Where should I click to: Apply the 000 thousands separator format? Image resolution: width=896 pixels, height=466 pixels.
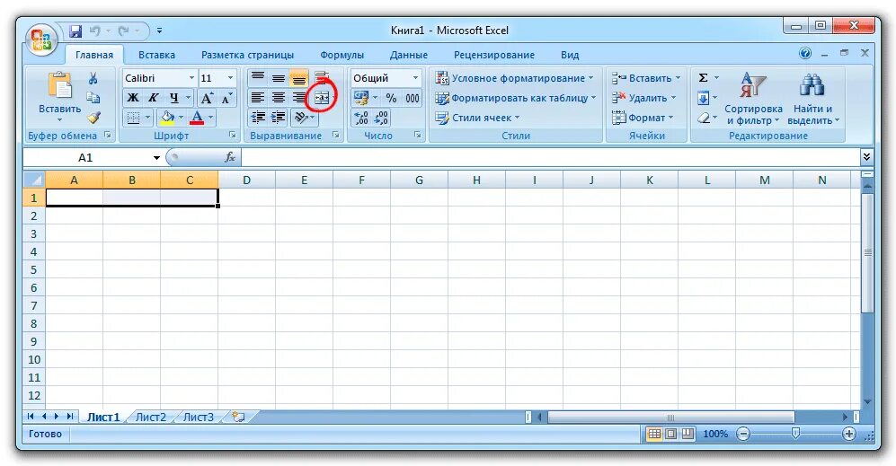pyautogui.click(x=412, y=98)
